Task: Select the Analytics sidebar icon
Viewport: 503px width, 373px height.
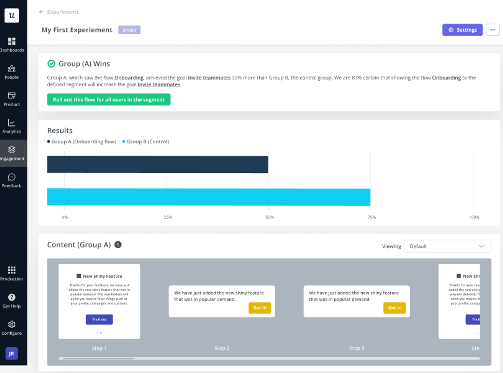Action: pos(12,125)
